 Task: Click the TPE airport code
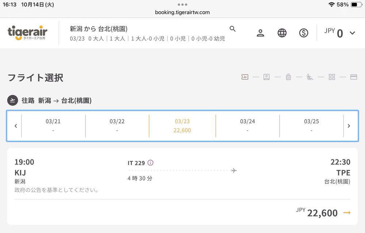343,173
